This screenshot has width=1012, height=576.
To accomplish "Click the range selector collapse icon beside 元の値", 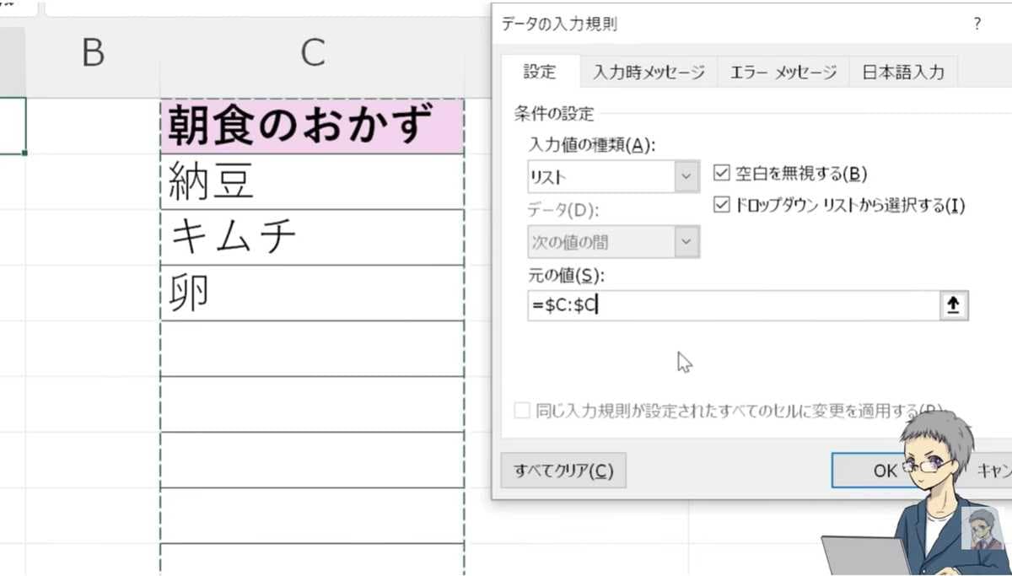I will [952, 305].
